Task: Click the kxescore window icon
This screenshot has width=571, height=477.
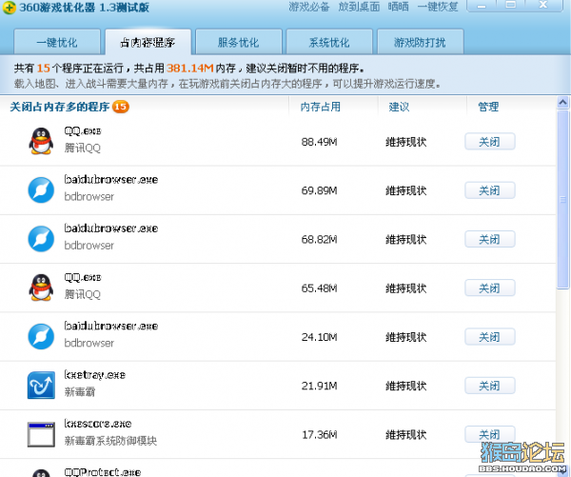Action: click(x=41, y=434)
